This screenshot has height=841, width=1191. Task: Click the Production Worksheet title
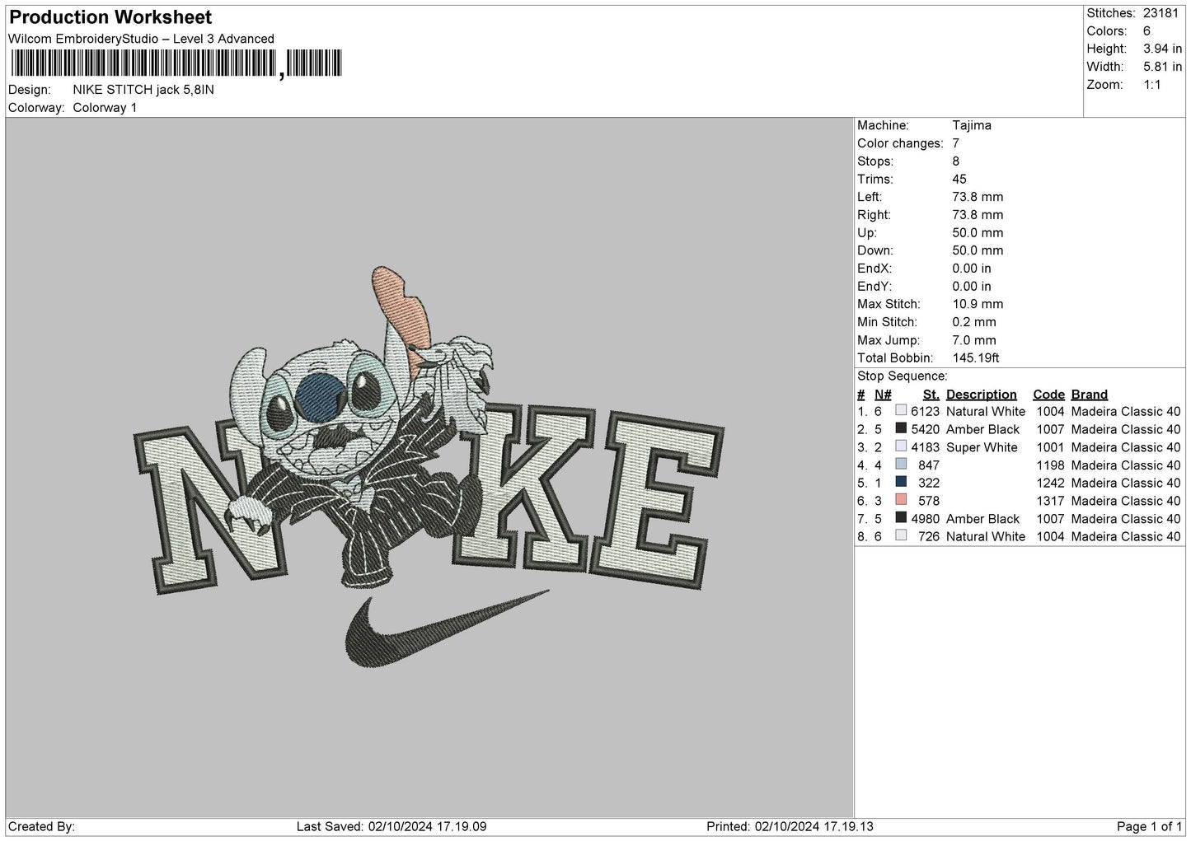(x=110, y=17)
